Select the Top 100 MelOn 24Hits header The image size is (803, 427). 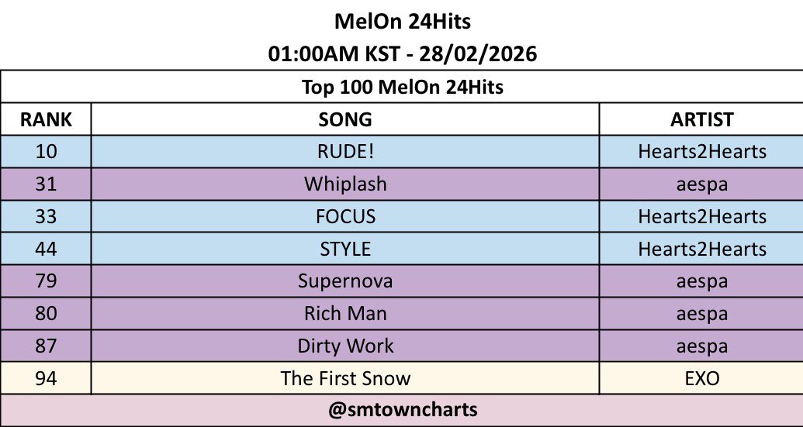pyautogui.click(x=401, y=87)
